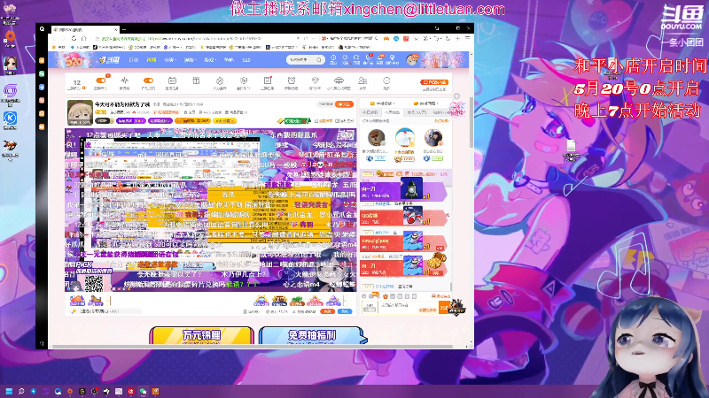Expand the nav dropdown right after 分类
Viewport: 709px width, 398px height.
pyautogui.click(x=189, y=59)
